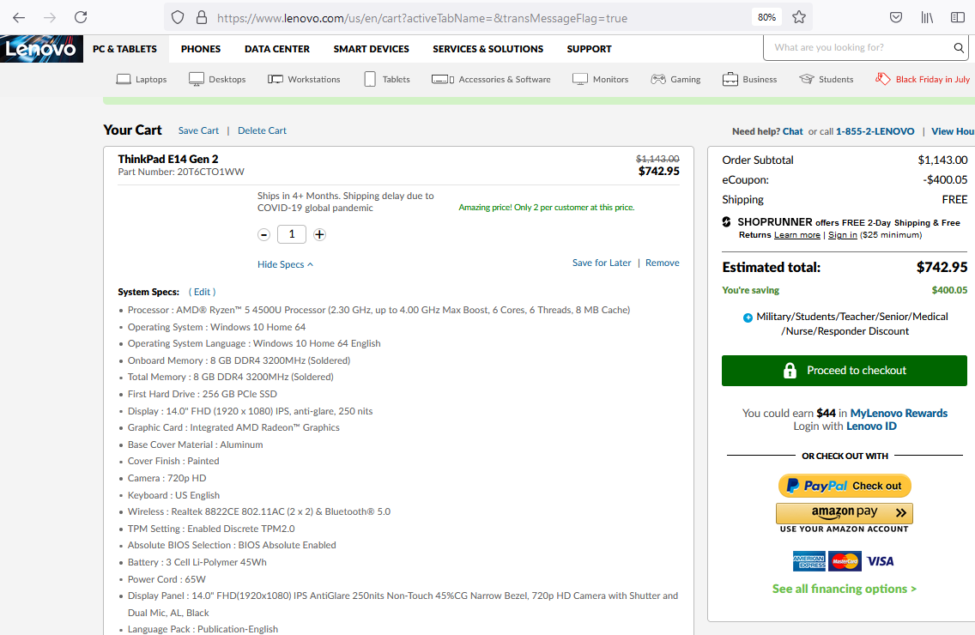The image size is (975, 635).
Task: Open the Data Center menu
Action: point(277,49)
